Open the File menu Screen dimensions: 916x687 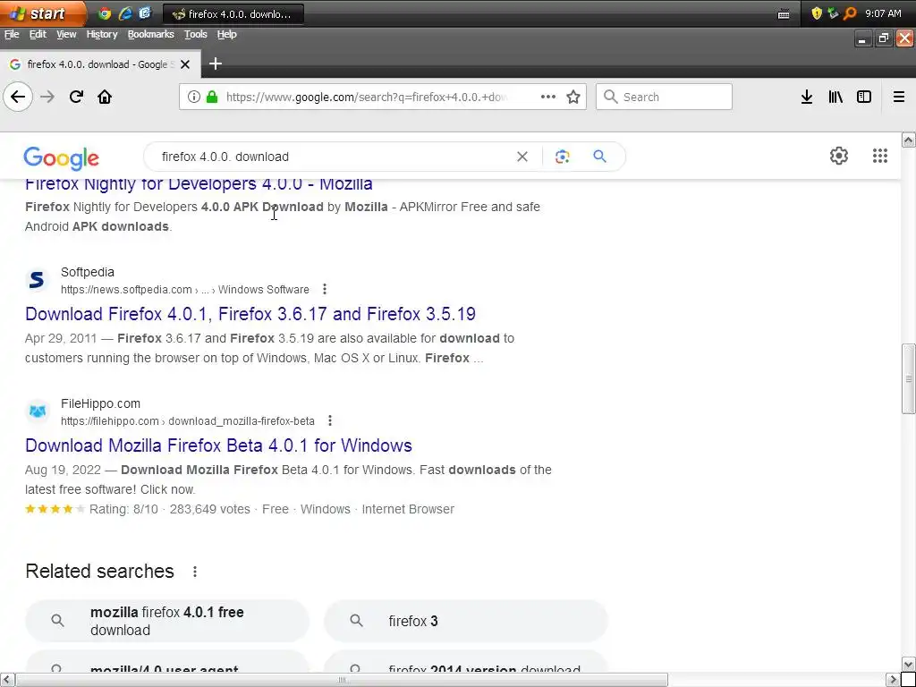point(12,35)
